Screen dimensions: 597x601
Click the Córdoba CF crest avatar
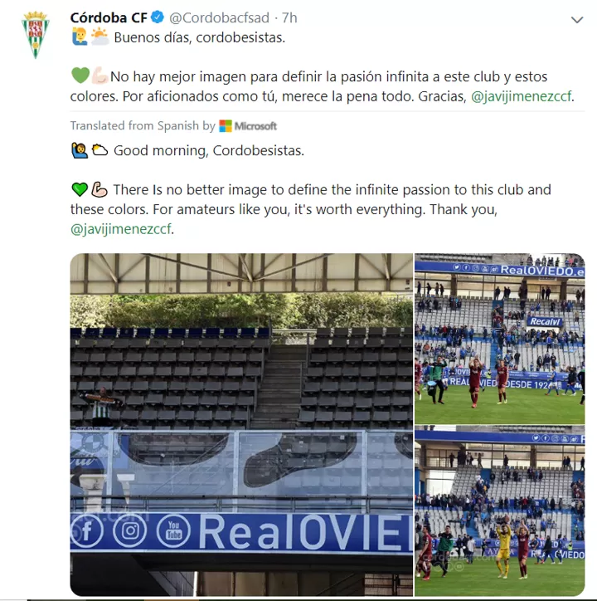tap(35, 35)
